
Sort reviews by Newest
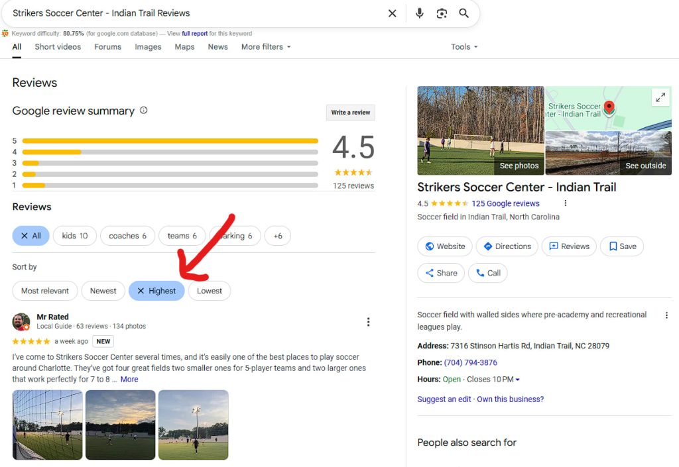click(x=103, y=291)
